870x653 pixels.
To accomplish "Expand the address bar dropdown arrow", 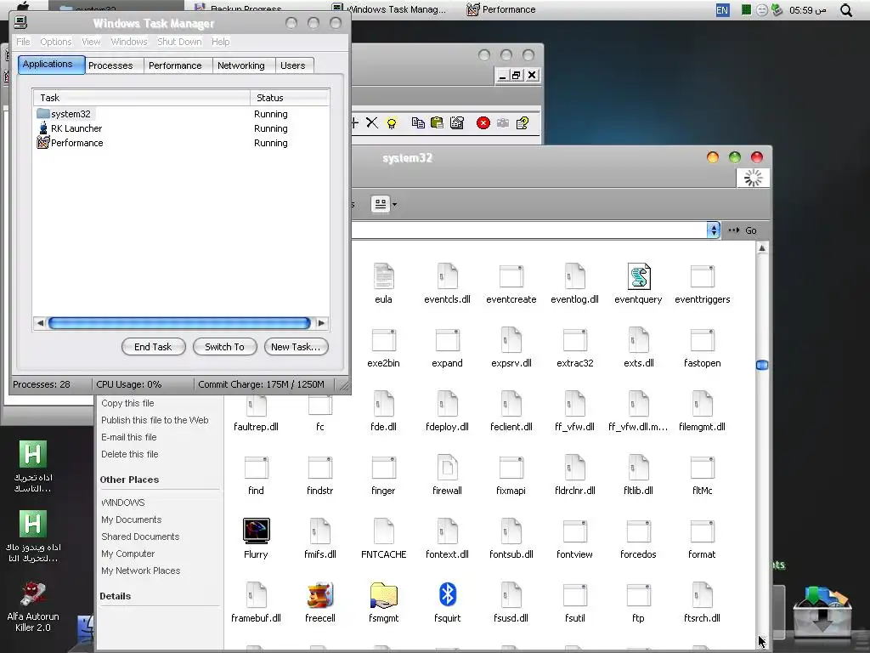I will coord(714,230).
